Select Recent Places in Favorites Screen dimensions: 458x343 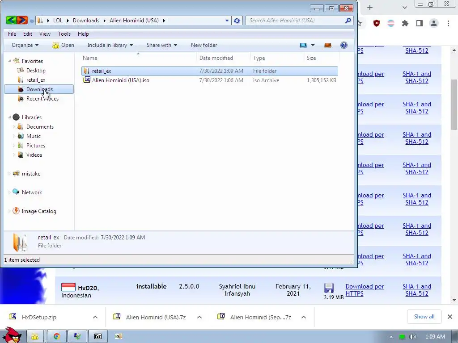pos(42,99)
